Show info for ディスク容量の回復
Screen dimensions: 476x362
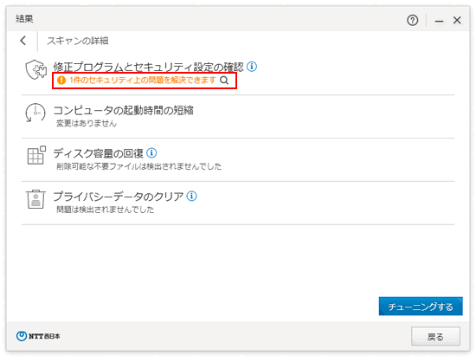(151, 152)
